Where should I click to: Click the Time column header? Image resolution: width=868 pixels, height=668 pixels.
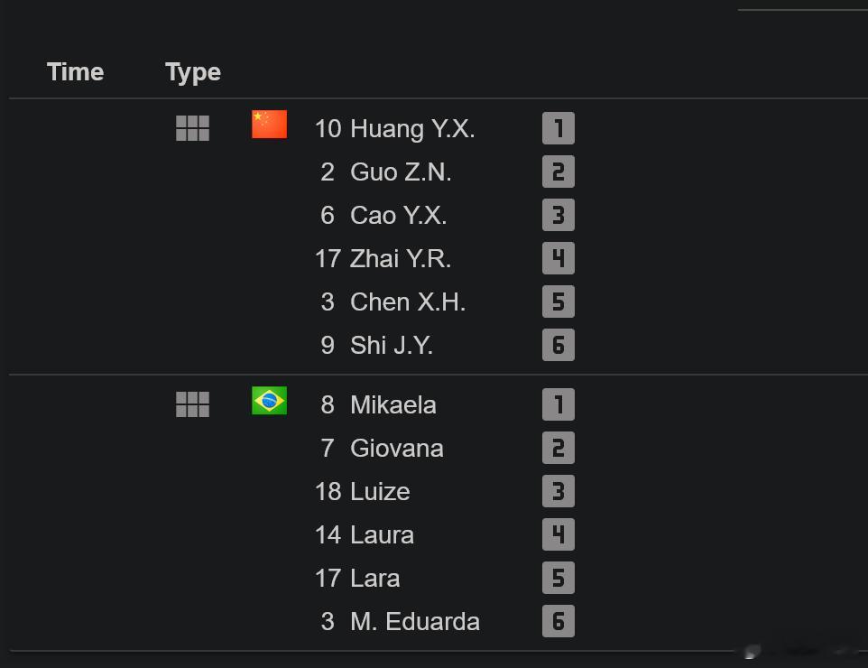pyautogui.click(x=75, y=72)
